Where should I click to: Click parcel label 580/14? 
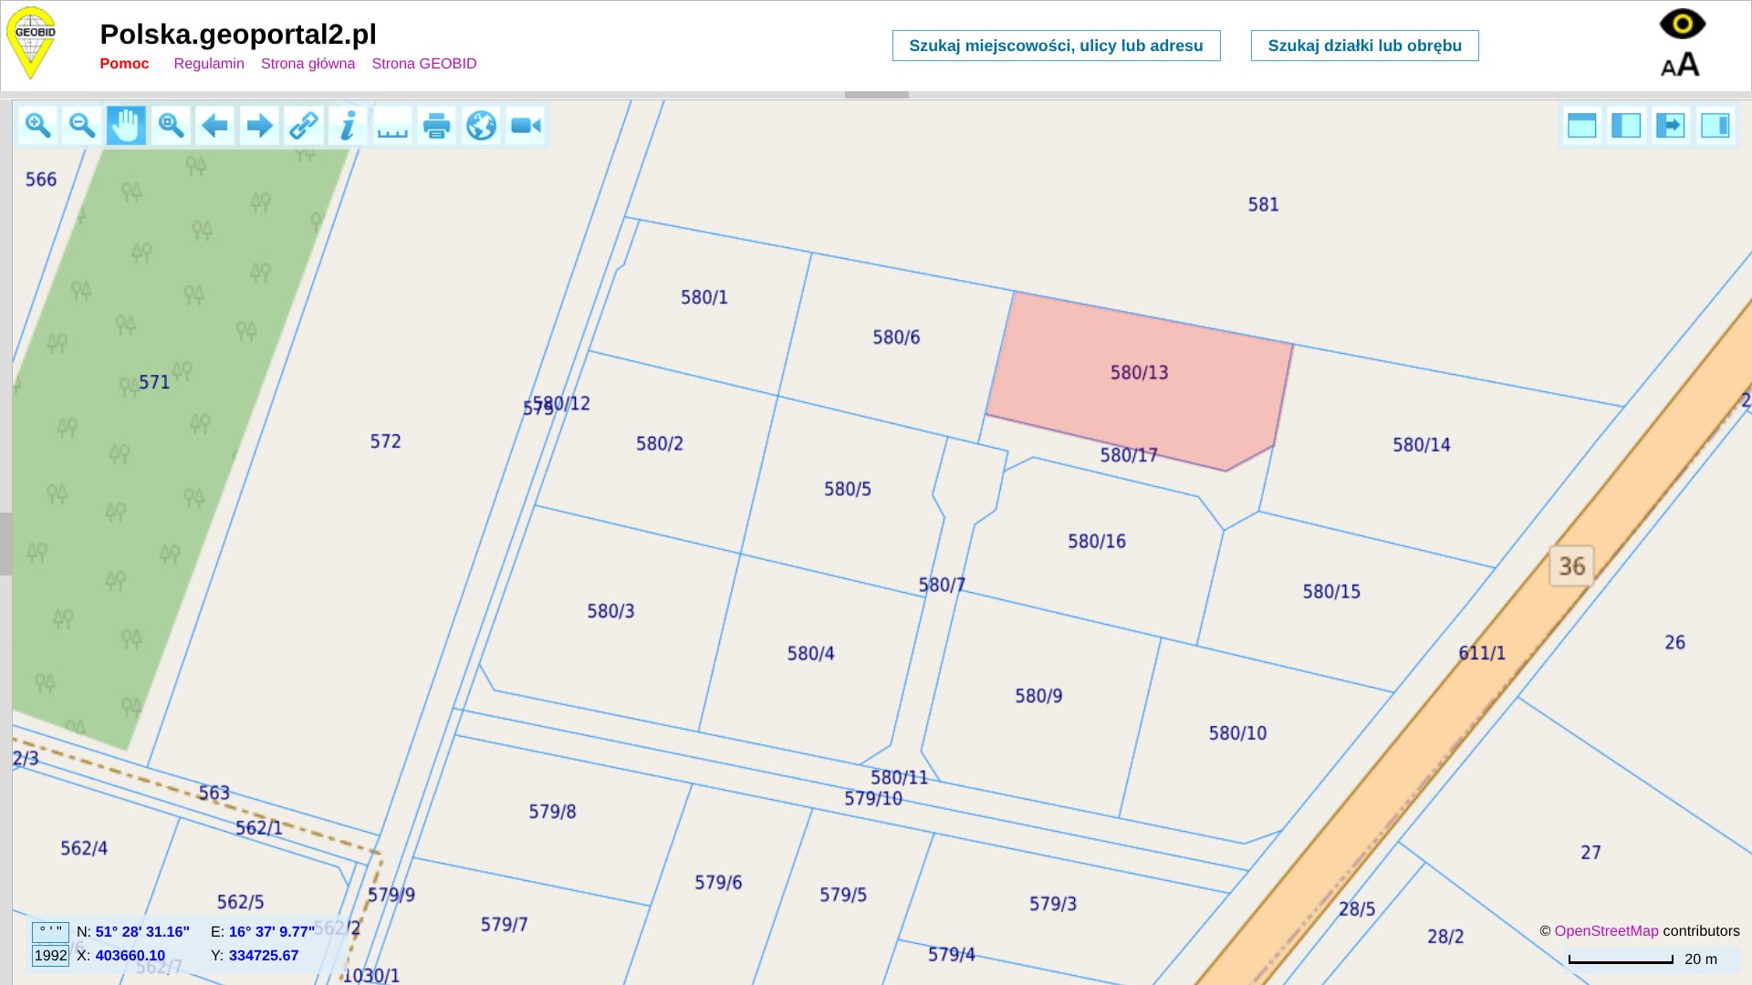1422,445
